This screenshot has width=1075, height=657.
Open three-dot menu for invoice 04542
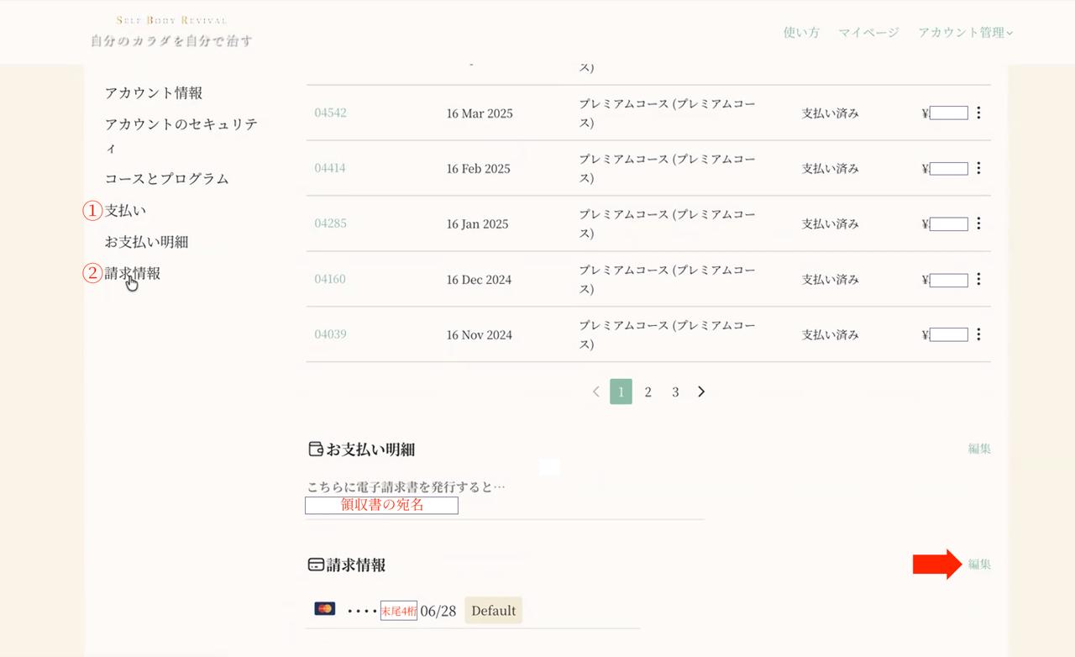click(x=978, y=113)
